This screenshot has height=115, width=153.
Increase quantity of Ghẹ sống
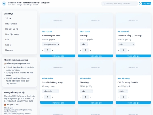(90, 97)
